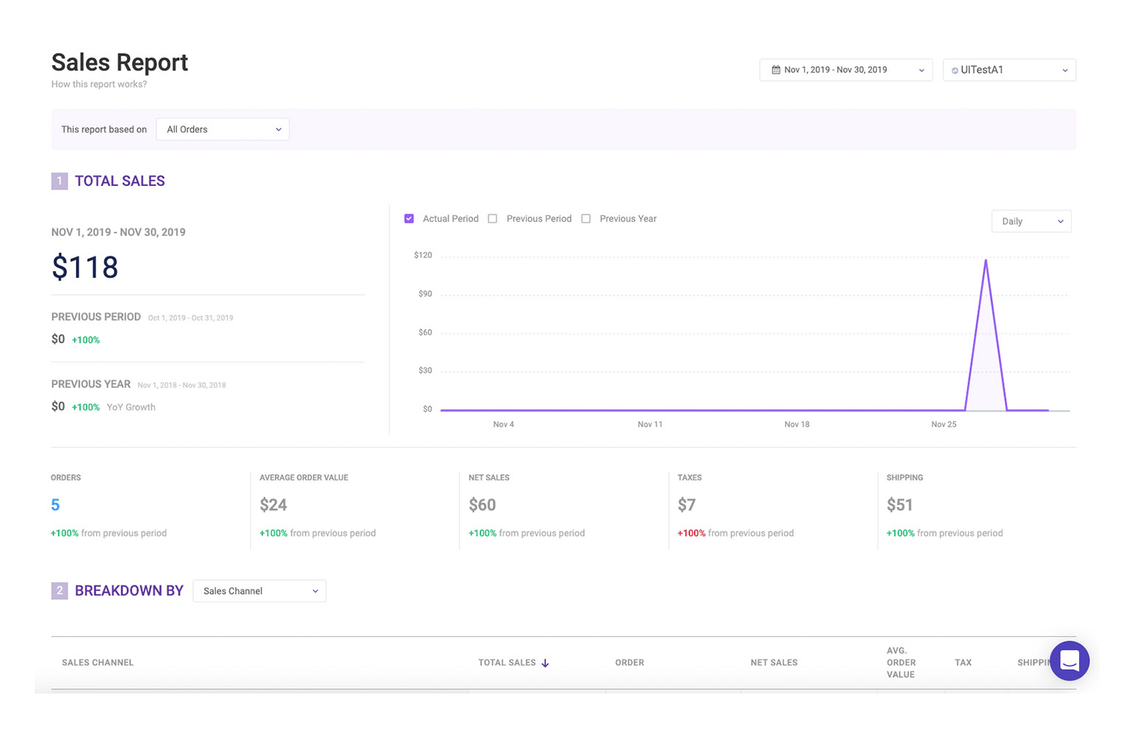Click the calendar icon in date range picker

point(776,70)
